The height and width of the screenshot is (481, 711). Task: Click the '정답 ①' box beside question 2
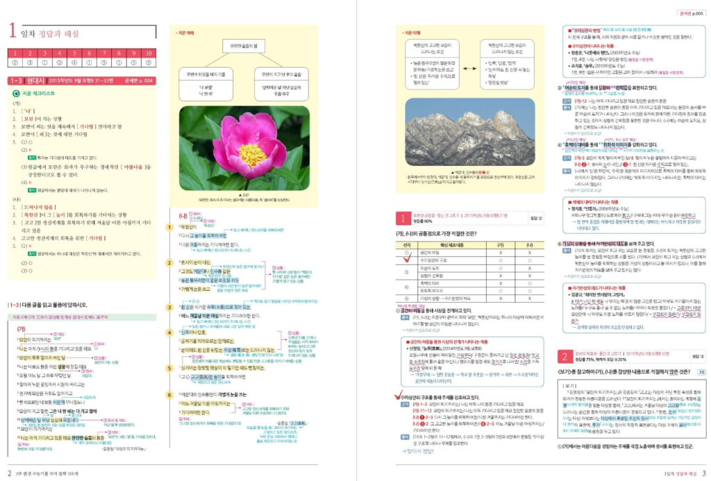(698, 356)
